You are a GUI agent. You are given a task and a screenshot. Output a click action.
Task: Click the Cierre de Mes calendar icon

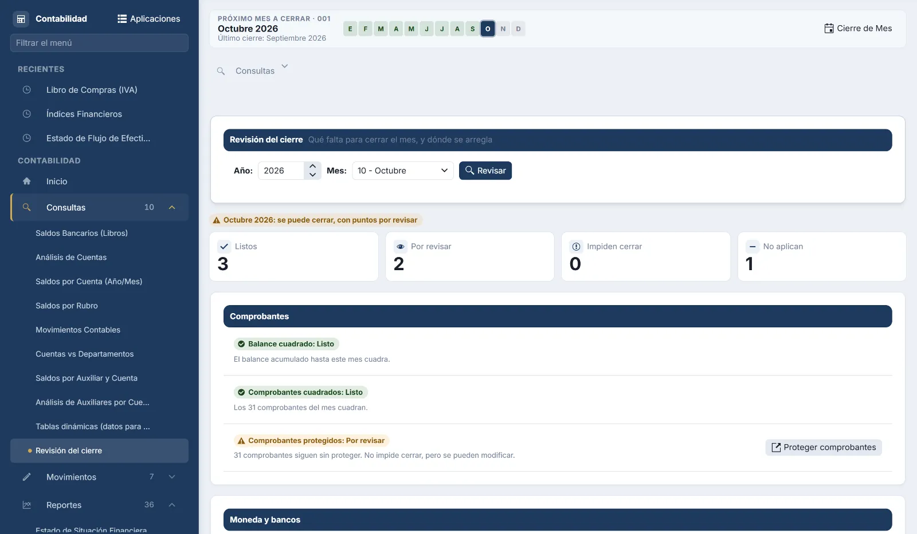pyautogui.click(x=829, y=29)
